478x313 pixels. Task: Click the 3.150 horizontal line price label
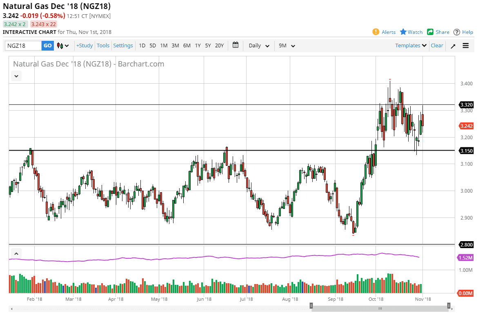click(467, 151)
